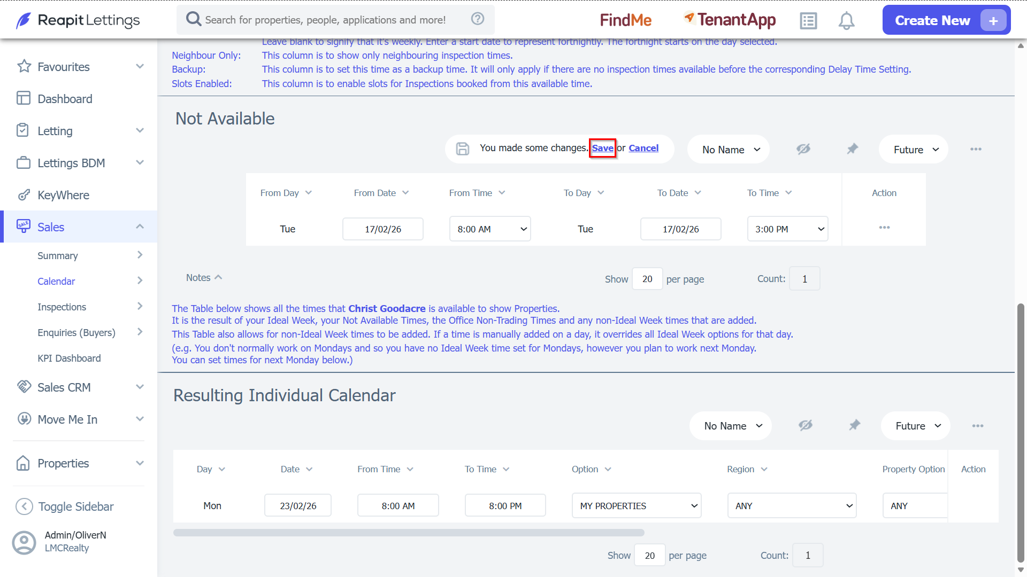Open search help question mark icon
The image size is (1027, 577).
click(478, 19)
